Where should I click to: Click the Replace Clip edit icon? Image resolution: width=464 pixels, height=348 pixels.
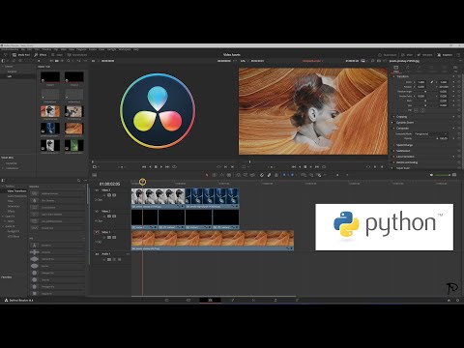252,175
